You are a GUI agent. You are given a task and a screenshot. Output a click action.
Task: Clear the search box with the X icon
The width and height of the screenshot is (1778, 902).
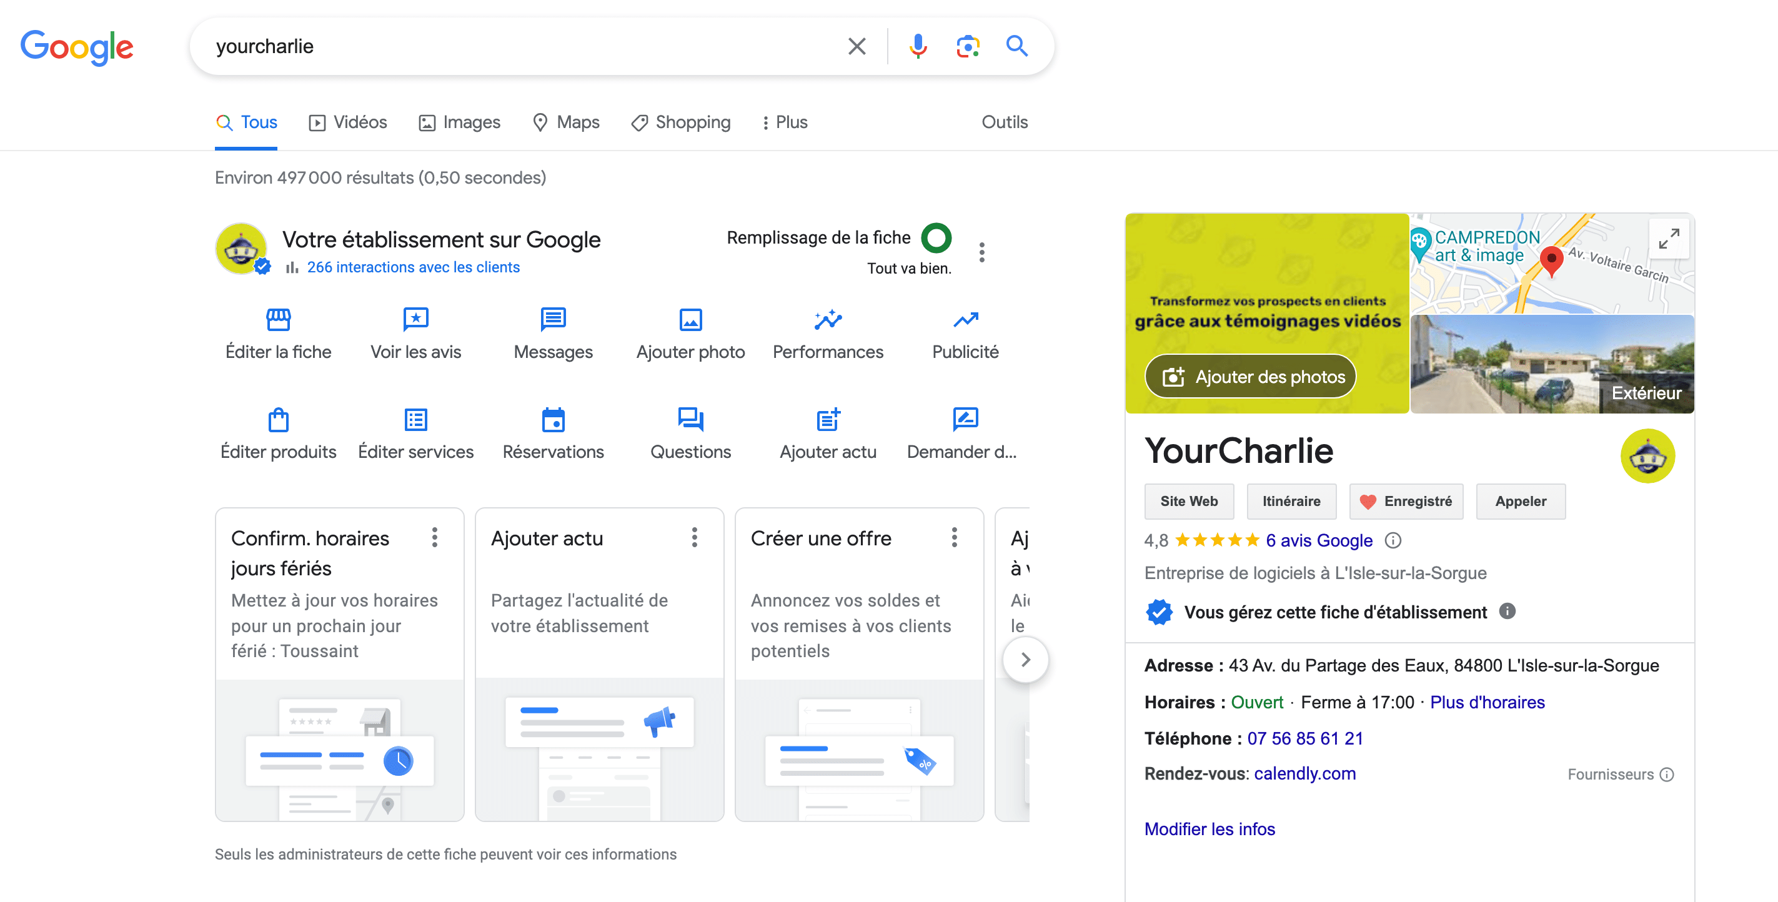click(857, 46)
